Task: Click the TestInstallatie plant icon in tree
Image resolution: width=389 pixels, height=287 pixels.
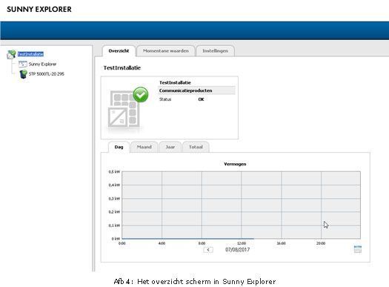Action: (x=11, y=54)
